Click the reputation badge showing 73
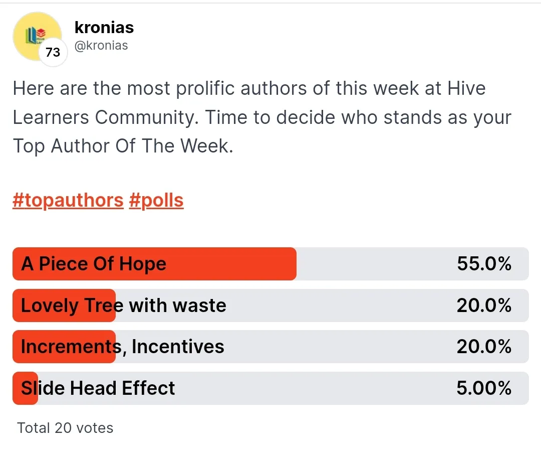The width and height of the screenshot is (541, 458). [53, 52]
